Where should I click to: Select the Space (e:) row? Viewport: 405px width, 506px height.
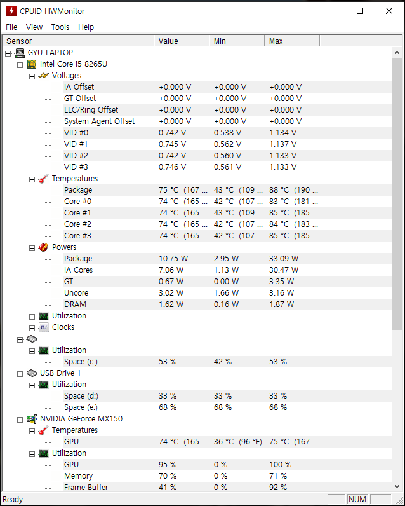coord(227,407)
